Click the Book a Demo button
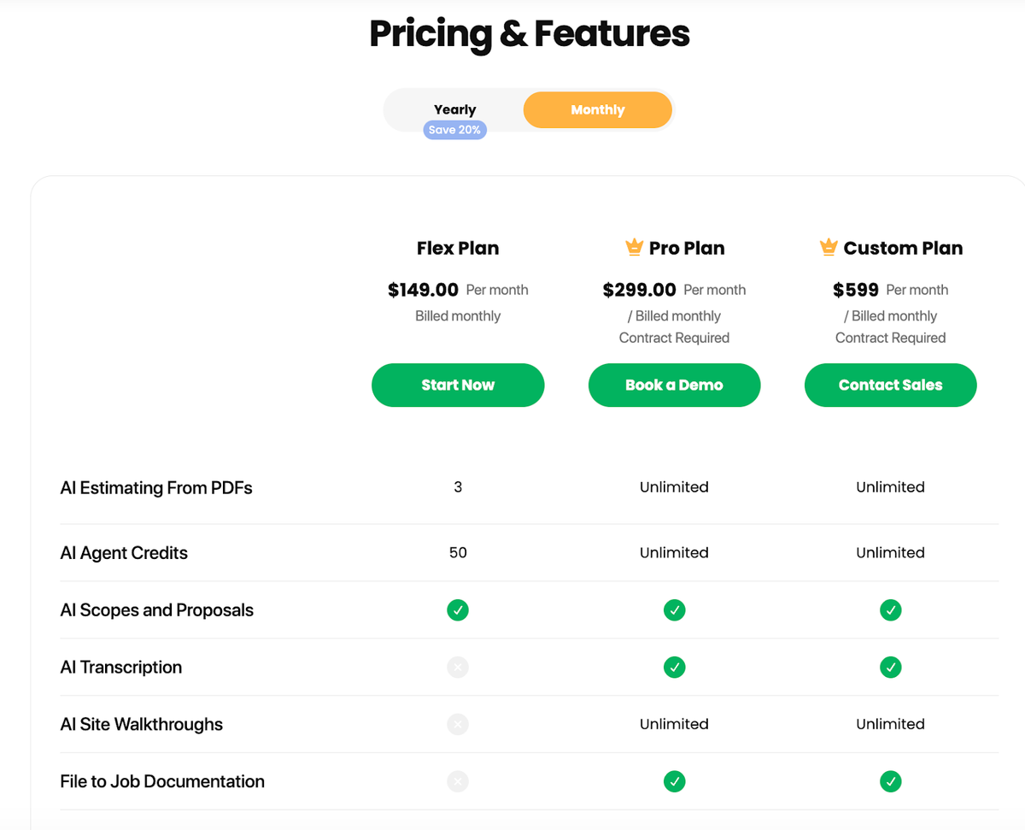This screenshot has height=830, width=1025. [674, 386]
